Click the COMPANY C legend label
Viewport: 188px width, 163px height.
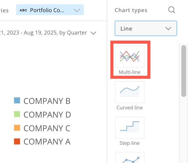click(x=47, y=128)
